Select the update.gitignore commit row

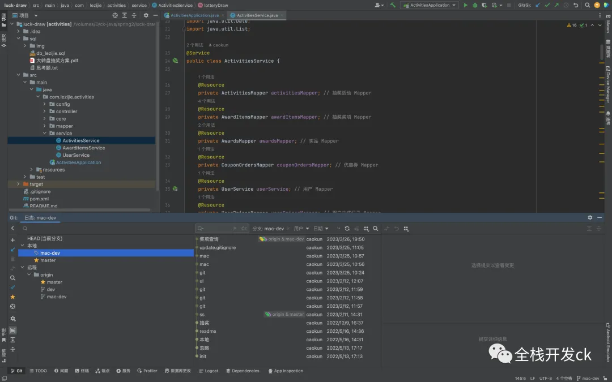218,247
